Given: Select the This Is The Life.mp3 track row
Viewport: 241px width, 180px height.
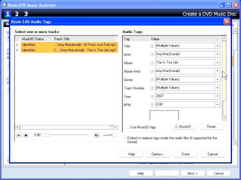Looking at the screenshot, I should coord(69,50).
